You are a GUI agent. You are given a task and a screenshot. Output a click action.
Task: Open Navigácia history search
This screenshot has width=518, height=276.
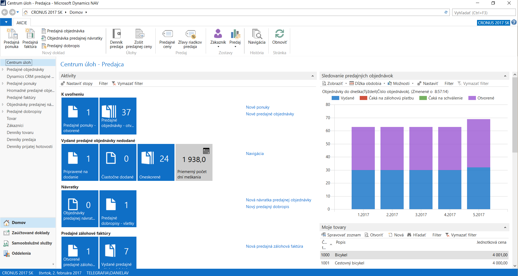(x=257, y=37)
